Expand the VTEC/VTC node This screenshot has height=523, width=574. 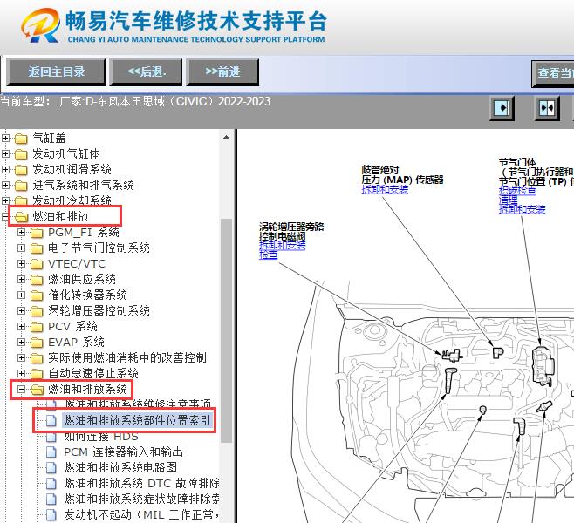pos(21,264)
